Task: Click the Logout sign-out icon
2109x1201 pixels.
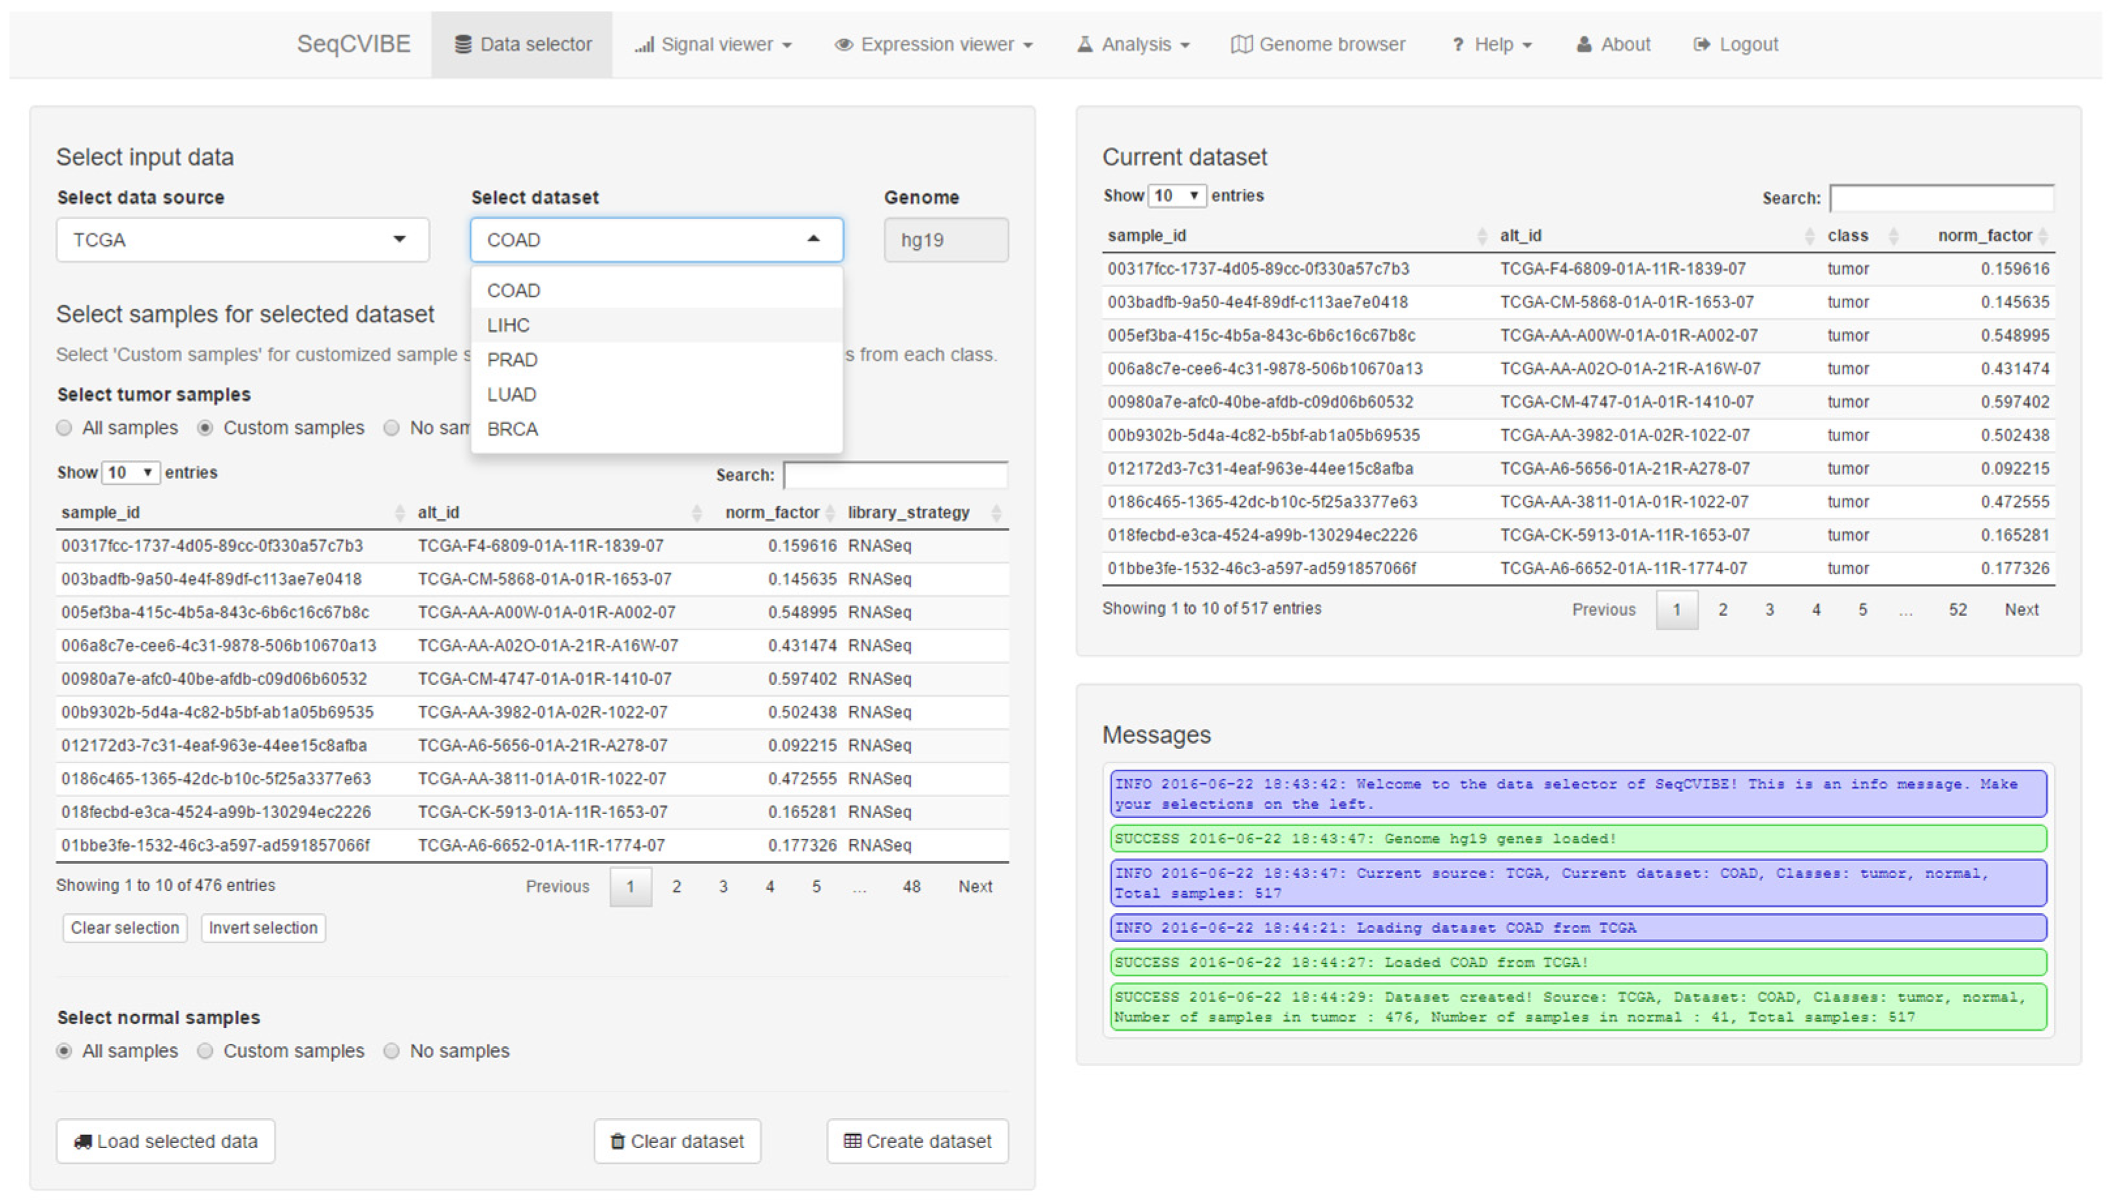Action: click(x=1701, y=44)
